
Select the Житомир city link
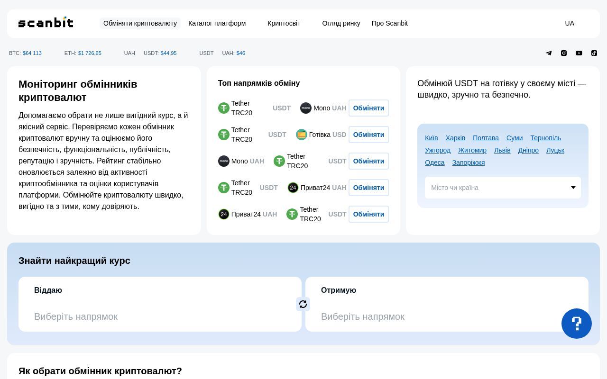pyautogui.click(x=472, y=150)
